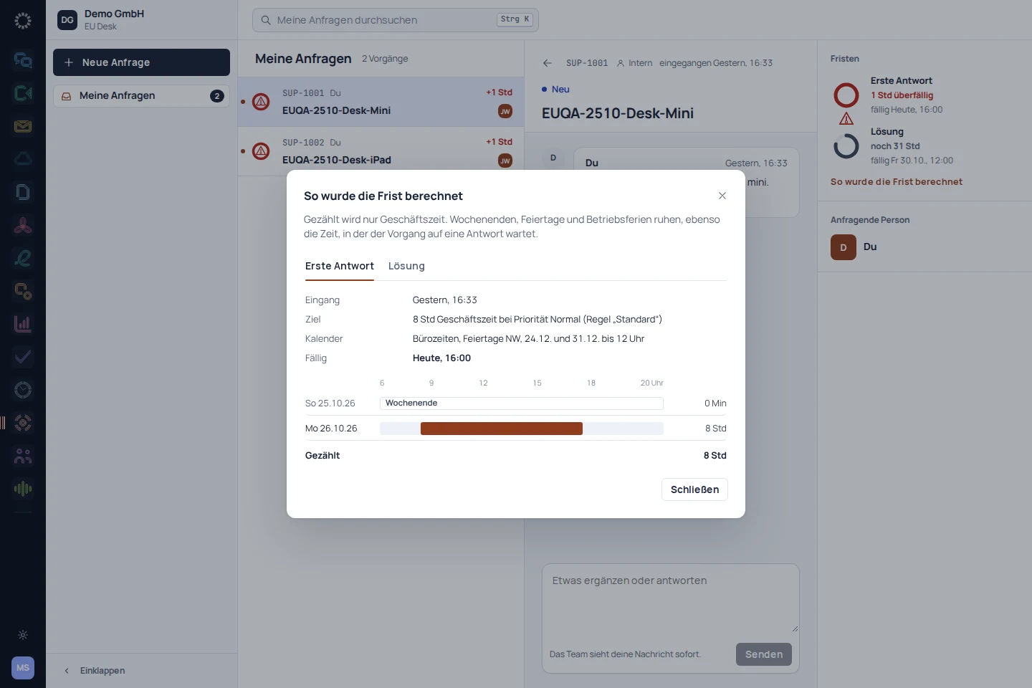Focus the Meine Anfragen durchsuchen search field
The image size is (1032, 688).
[395, 20]
